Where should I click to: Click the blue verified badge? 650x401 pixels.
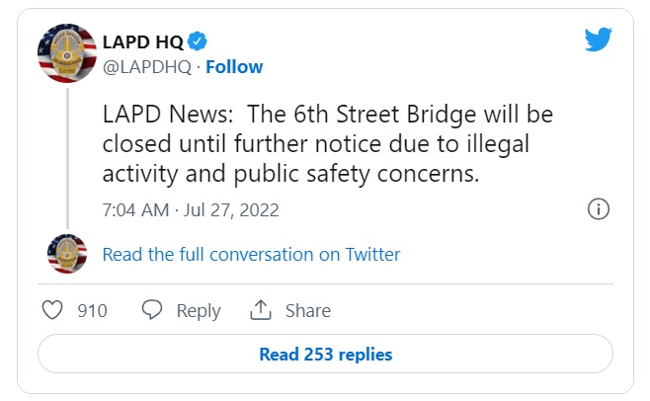coord(198,41)
